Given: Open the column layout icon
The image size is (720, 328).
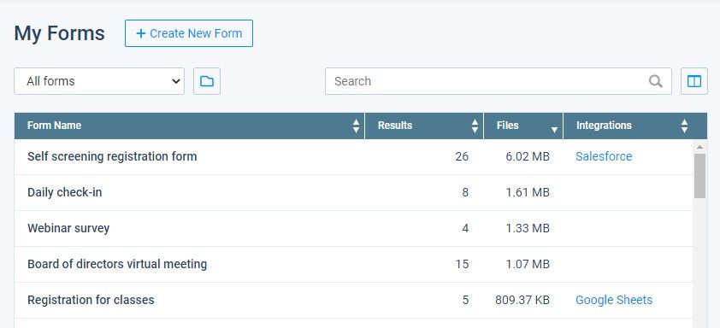Looking at the screenshot, I should [693, 81].
